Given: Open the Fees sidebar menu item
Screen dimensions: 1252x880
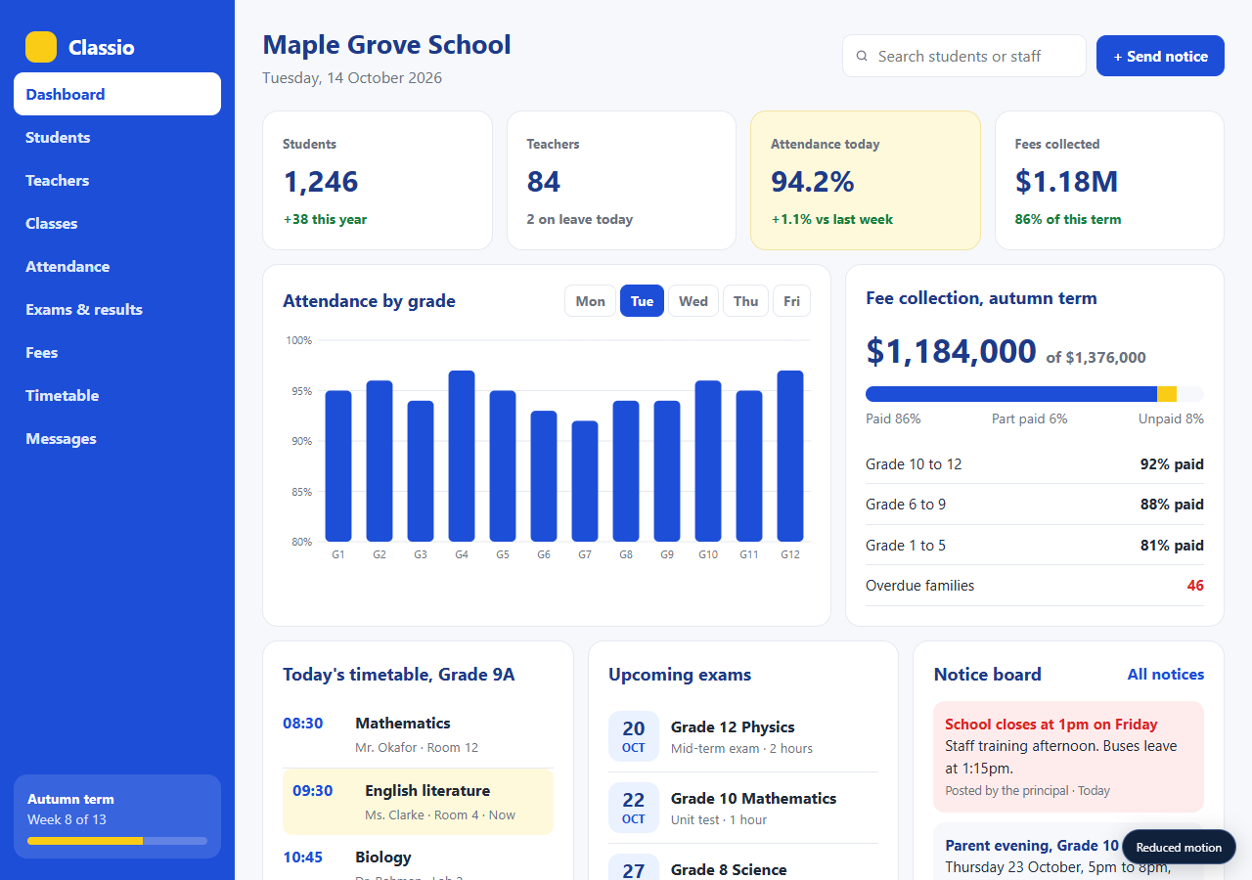Looking at the screenshot, I should click(x=117, y=352).
